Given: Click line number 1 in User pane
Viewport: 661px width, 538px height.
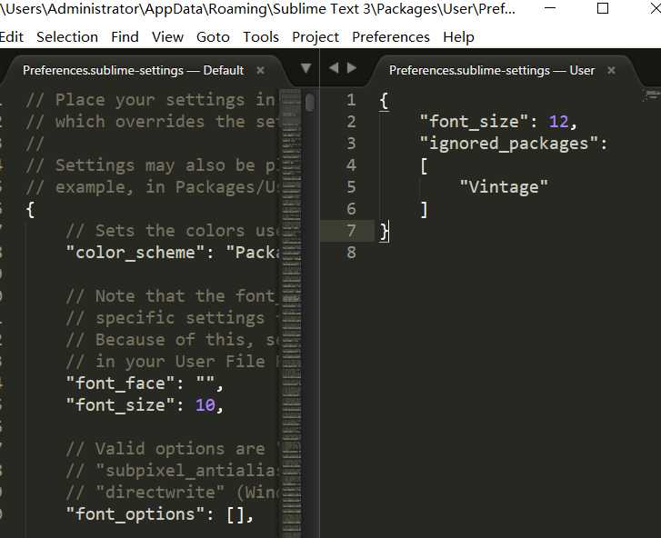Looking at the screenshot, I should [x=351, y=100].
